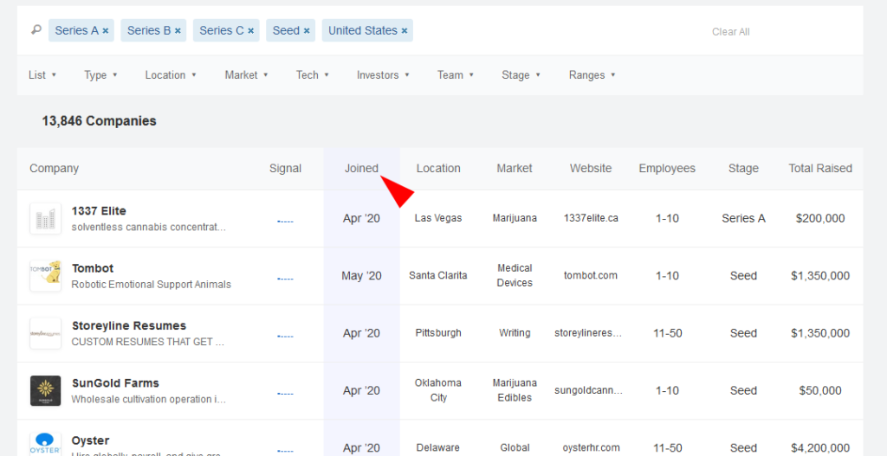Open the SunGold Farms company name
Screen dimensions: 887x456
(115, 383)
